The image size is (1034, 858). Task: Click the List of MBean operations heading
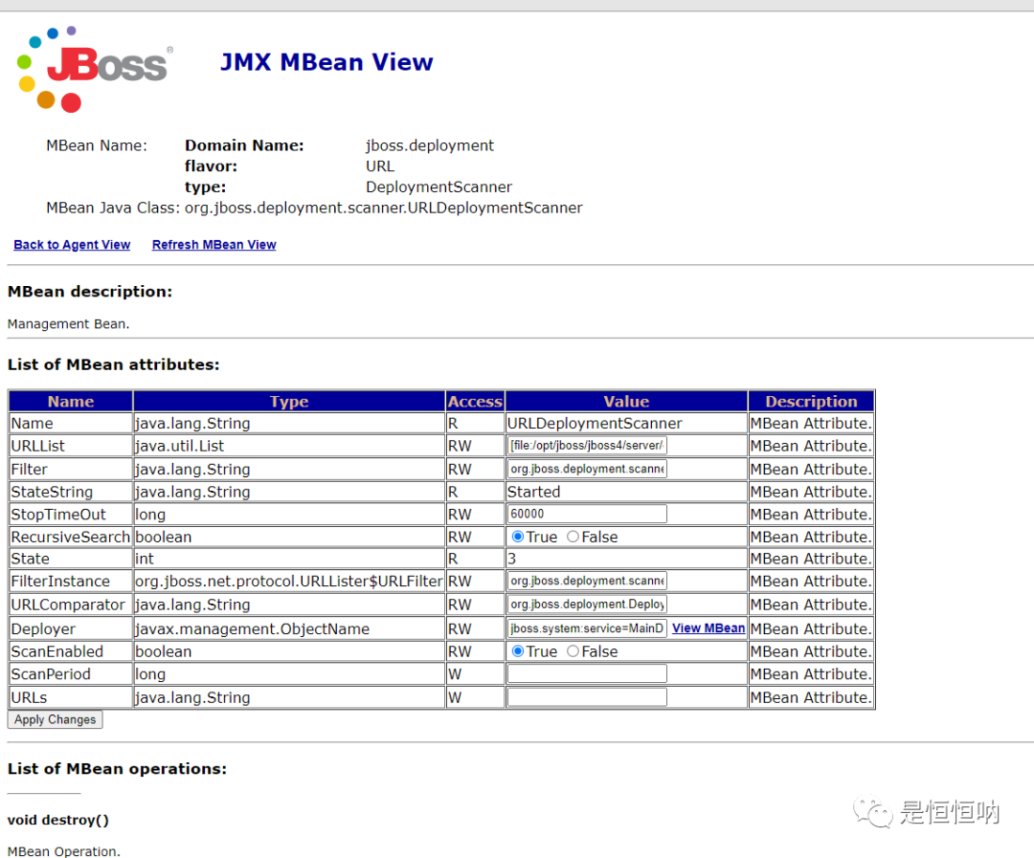(x=117, y=769)
